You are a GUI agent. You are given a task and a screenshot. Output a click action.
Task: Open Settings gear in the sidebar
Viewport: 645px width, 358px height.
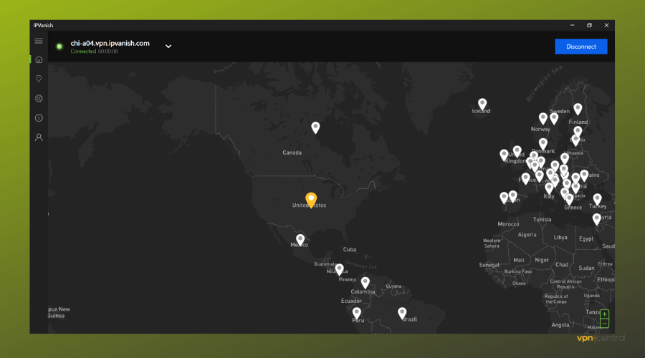click(39, 98)
